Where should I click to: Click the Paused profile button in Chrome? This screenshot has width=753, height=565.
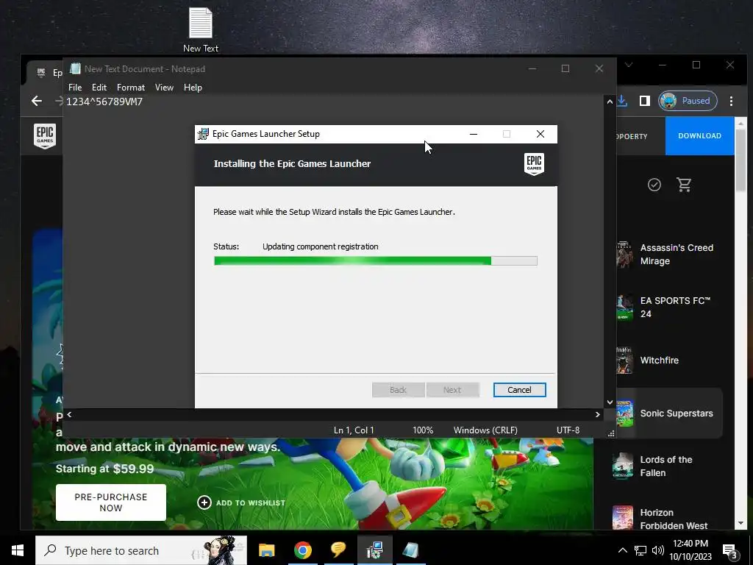coord(688,101)
